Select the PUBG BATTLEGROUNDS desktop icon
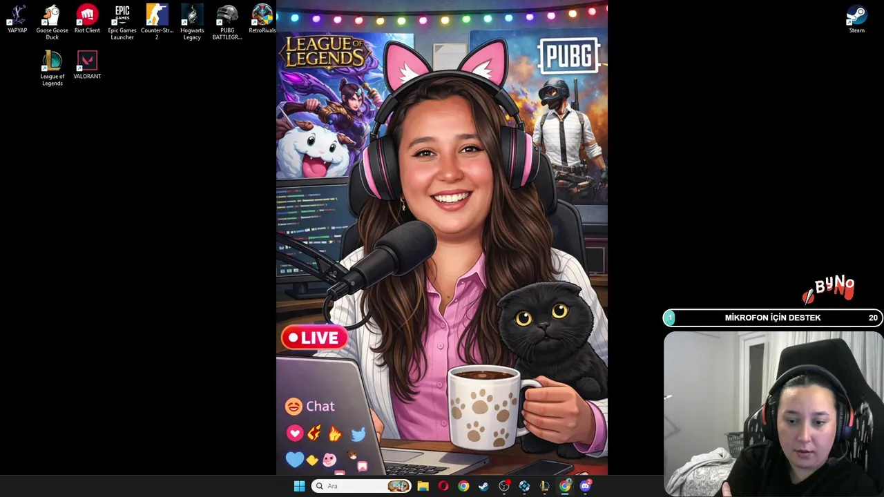This screenshot has width=884, height=497. point(227,22)
